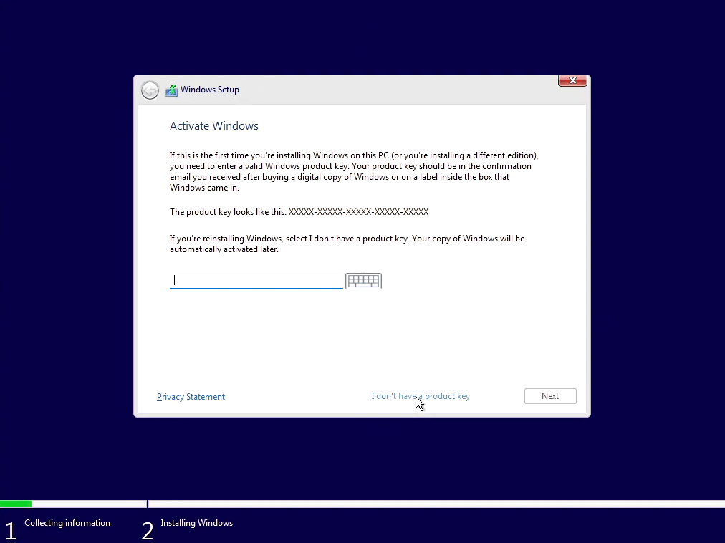This screenshot has width=725, height=543.
Task: Open the on-screen keyboard
Action: click(x=363, y=281)
